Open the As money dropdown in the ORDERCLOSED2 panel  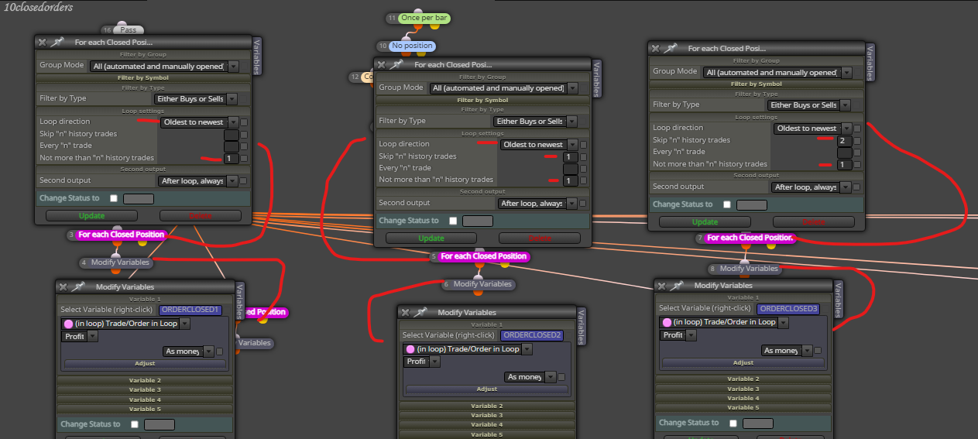530,377
